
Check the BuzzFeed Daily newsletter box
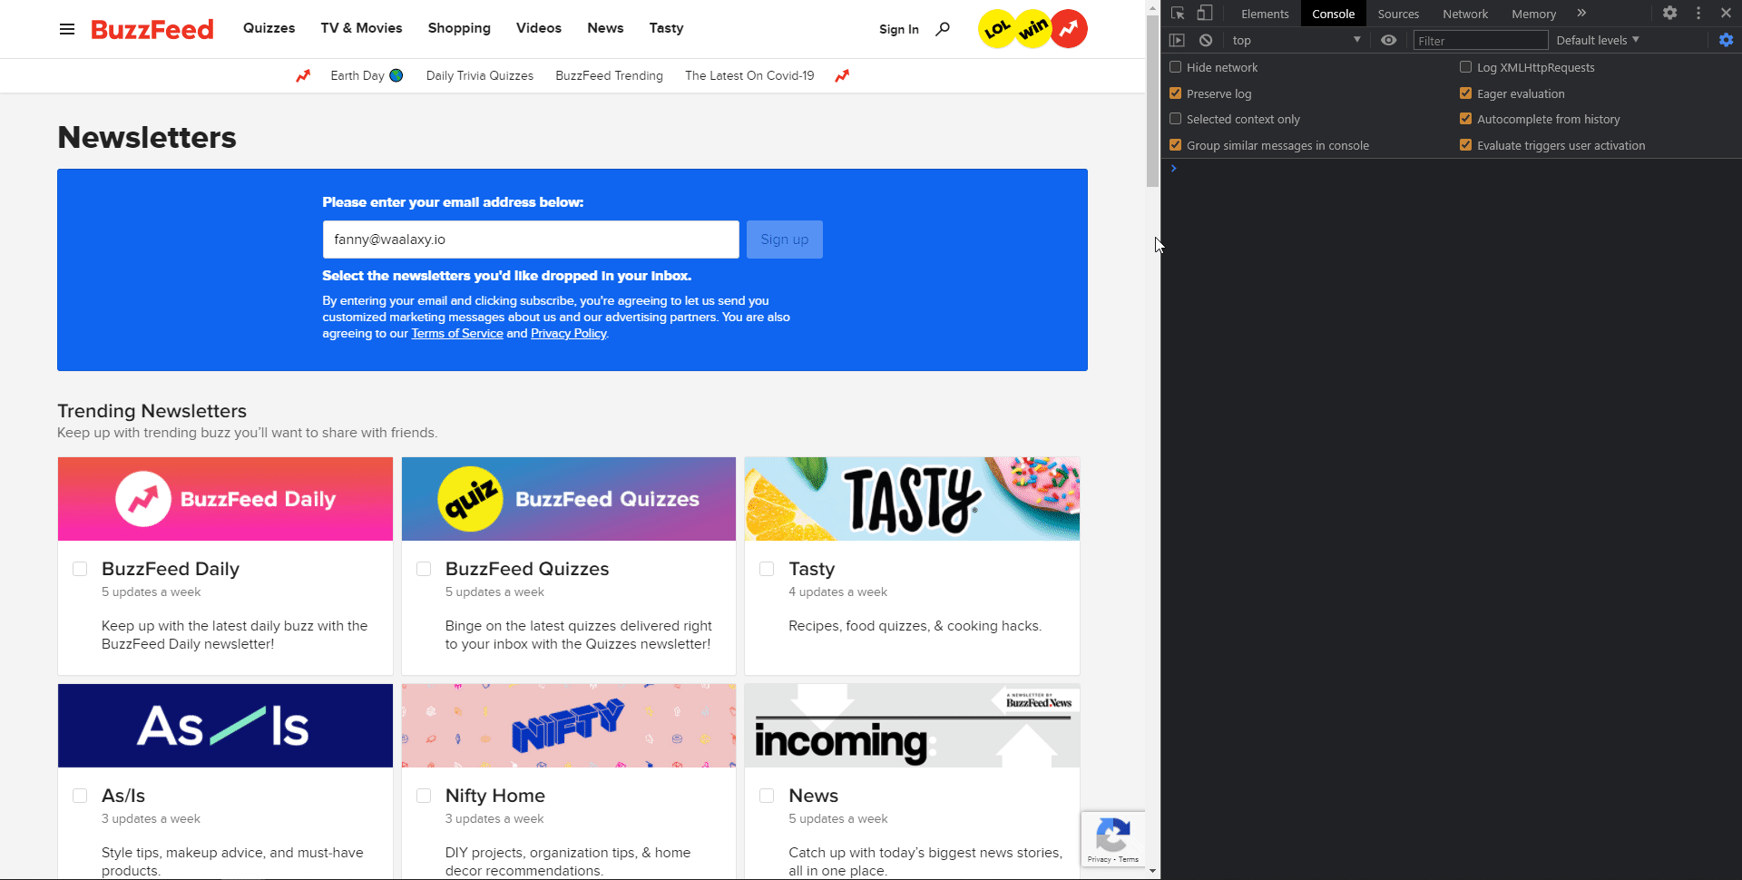pyautogui.click(x=80, y=569)
